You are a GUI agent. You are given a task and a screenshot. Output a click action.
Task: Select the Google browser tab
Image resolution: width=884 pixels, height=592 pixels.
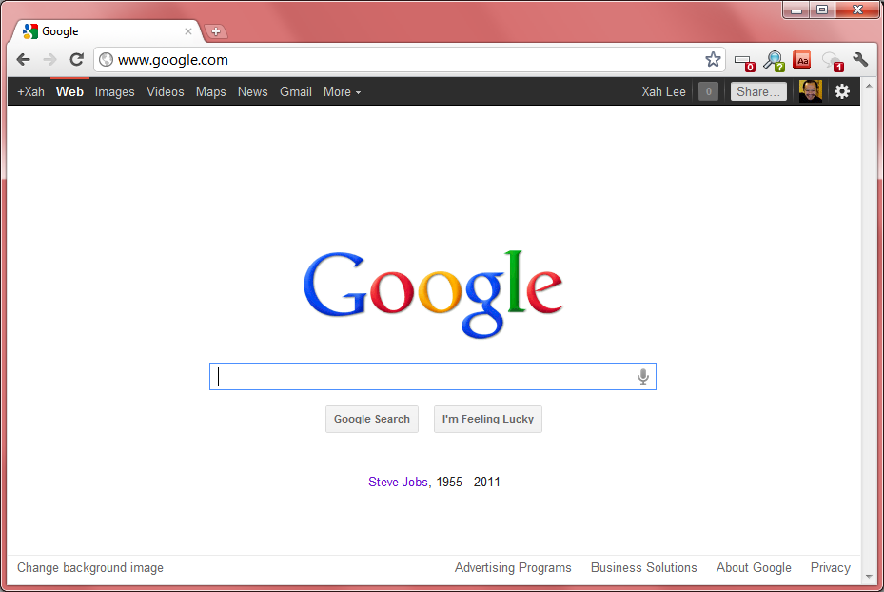108,31
